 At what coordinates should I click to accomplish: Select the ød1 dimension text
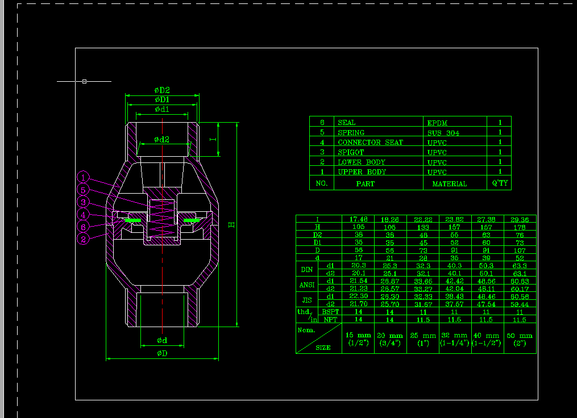click(162, 109)
